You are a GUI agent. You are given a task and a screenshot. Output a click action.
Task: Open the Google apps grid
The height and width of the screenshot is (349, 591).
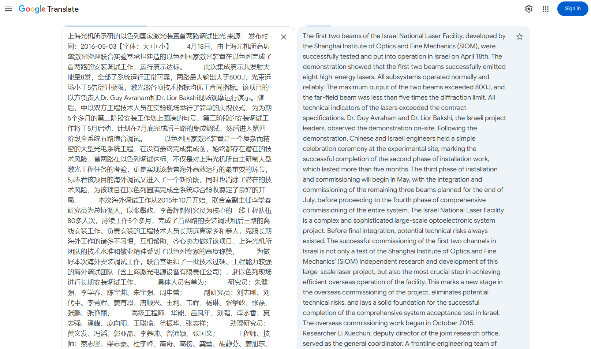(546, 9)
